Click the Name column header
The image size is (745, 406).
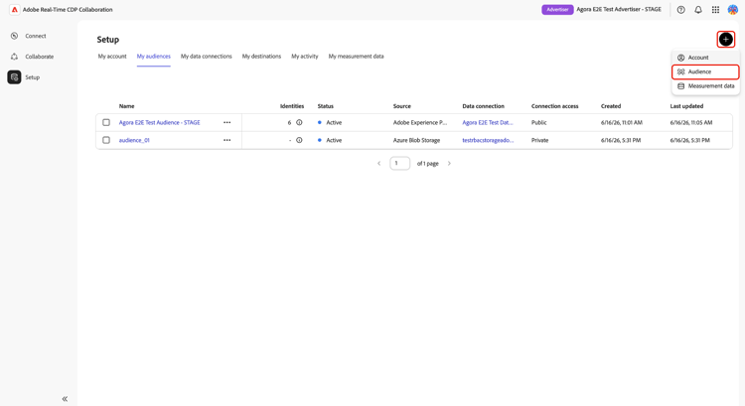click(126, 106)
